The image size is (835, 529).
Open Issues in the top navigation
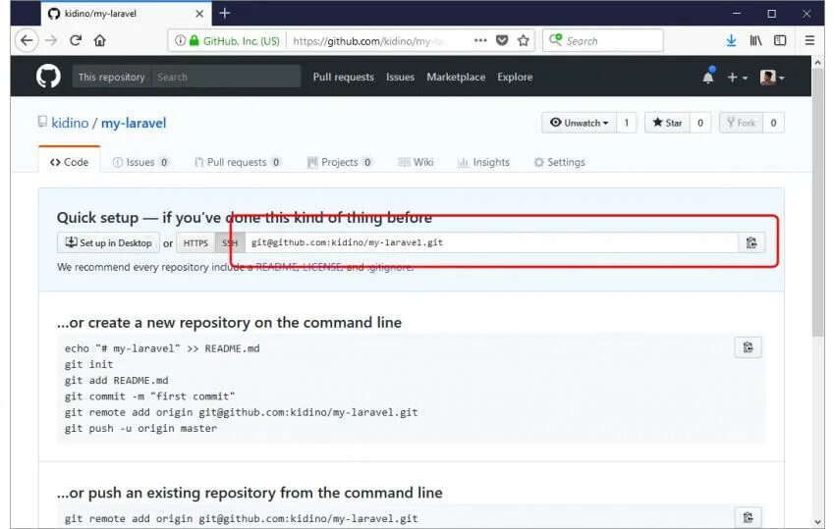400,77
